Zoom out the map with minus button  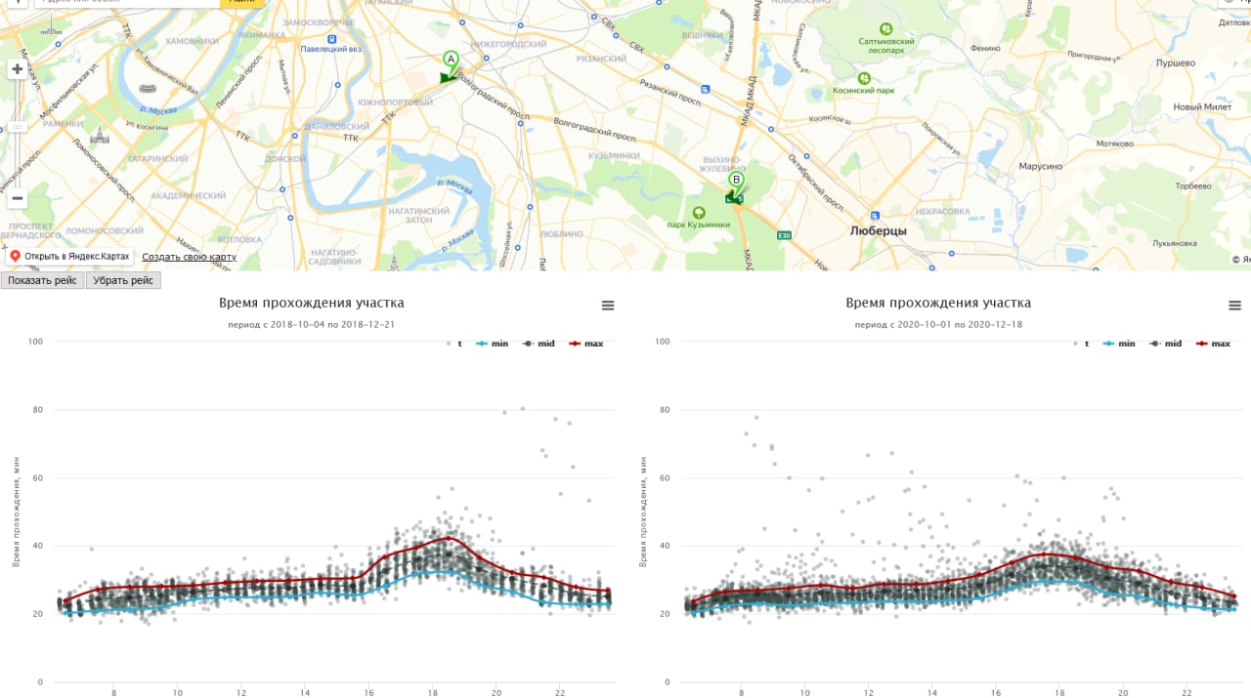point(17,198)
